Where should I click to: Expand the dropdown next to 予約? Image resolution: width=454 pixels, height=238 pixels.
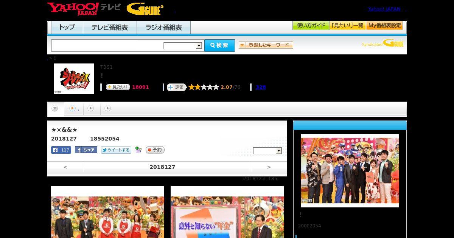pos(267,151)
